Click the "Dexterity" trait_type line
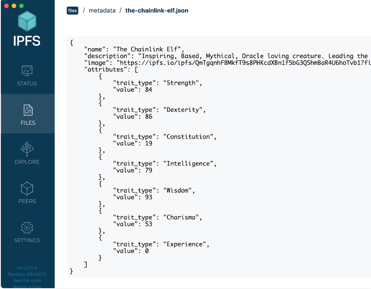The image size is (371, 289). tap(159, 110)
